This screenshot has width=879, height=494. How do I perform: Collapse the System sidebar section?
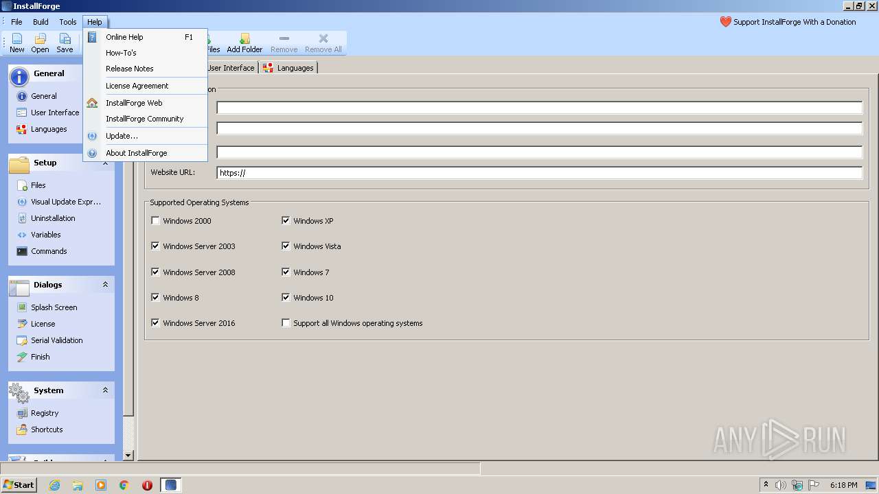pyautogui.click(x=105, y=390)
